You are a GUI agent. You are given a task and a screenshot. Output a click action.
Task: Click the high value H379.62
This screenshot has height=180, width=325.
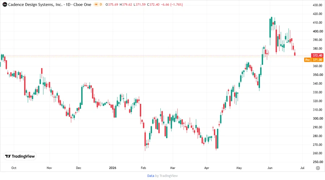pyautogui.click(x=126, y=4)
